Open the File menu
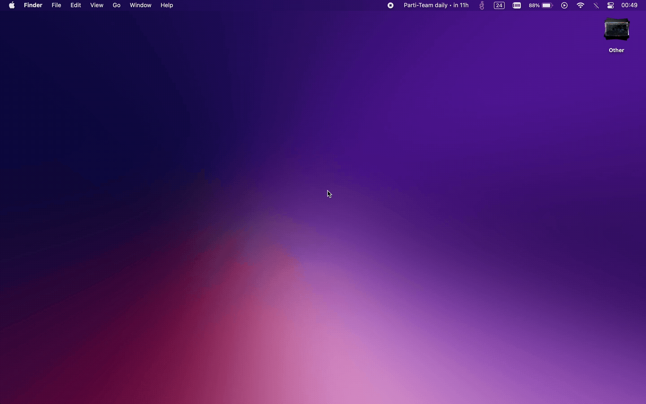 56,5
